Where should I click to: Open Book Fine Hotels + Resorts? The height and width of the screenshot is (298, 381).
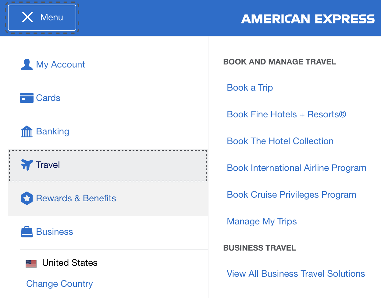coord(287,114)
